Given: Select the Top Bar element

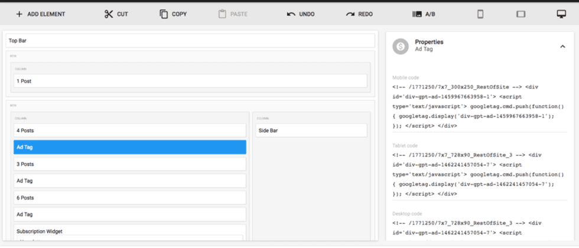Looking at the screenshot, I should 190,41.
